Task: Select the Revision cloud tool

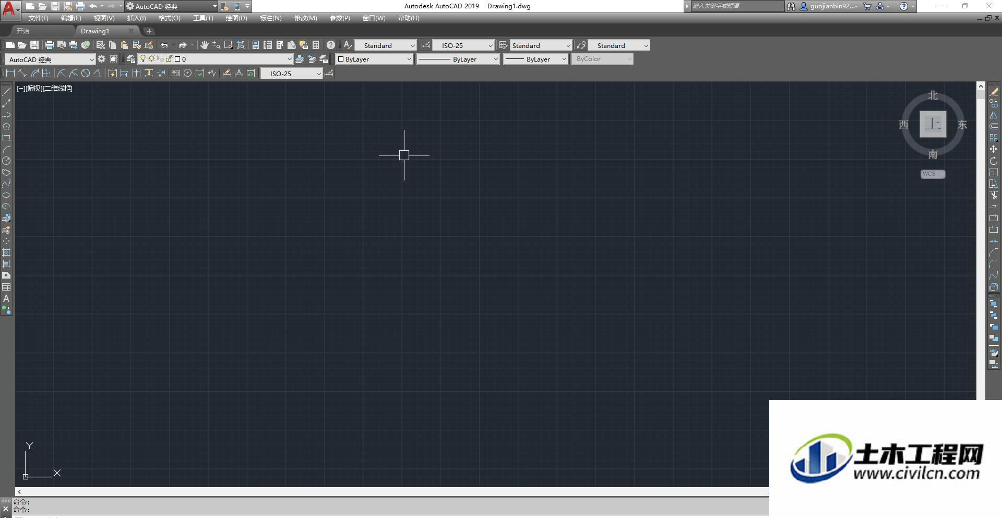Action: coord(6,172)
